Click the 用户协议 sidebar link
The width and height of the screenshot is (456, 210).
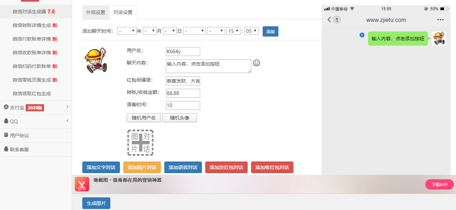pos(36,136)
